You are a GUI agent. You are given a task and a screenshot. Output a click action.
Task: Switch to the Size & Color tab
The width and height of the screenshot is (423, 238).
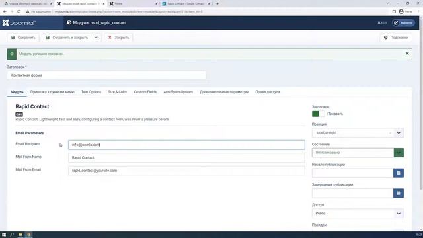click(118, 92)
